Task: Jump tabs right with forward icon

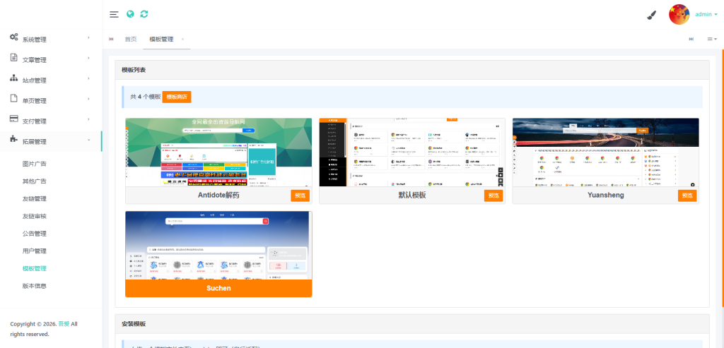Action: tap(691, 40)
